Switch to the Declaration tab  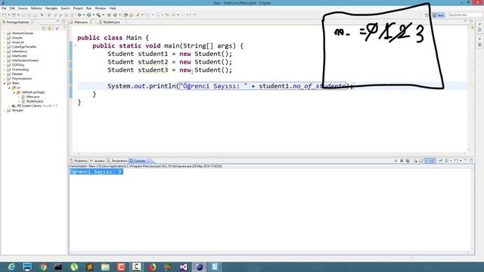tap(117, 161)
